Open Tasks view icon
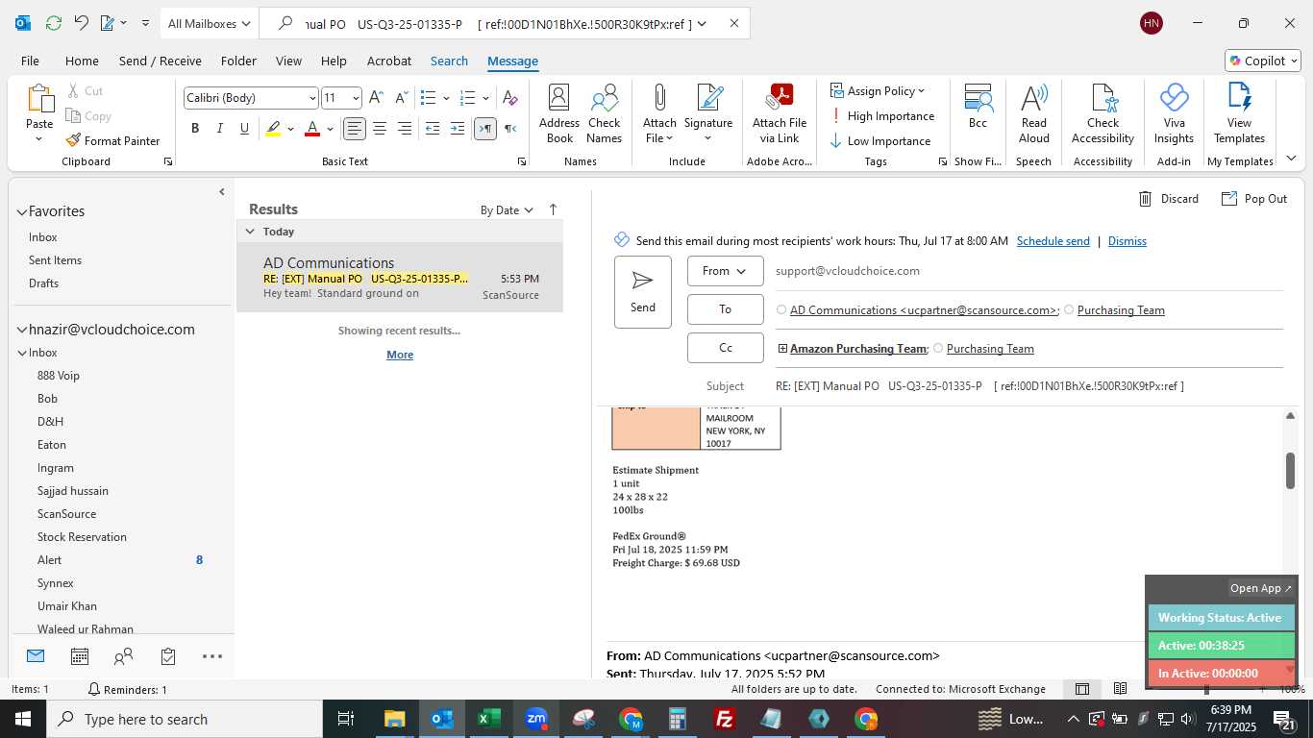Viewport: 1313px width, 738px height. point(168,656)
